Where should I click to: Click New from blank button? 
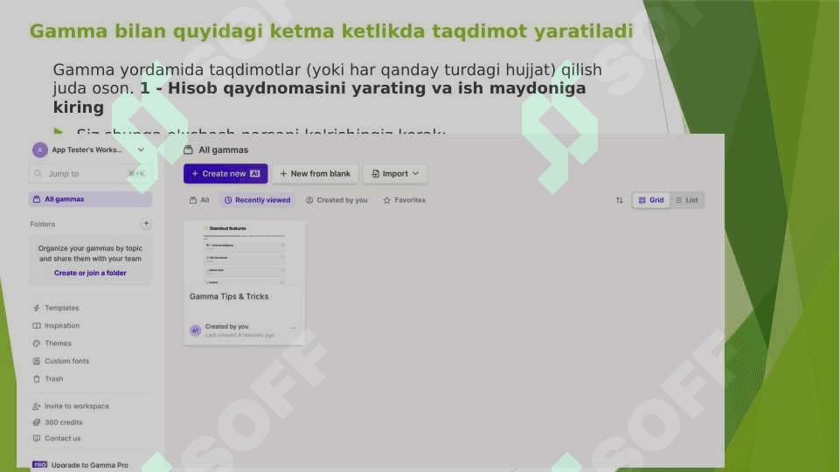click(x=315, y=174)
